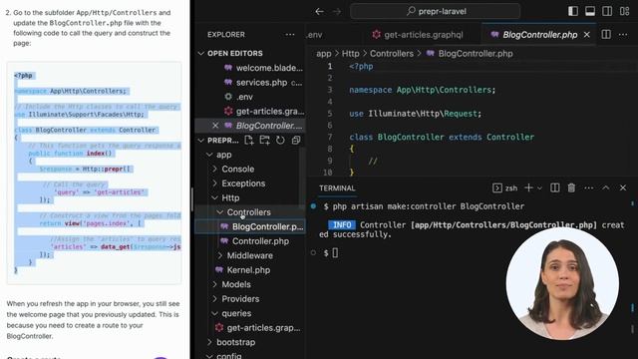Open services.php in Open Editors
The height and width of the screenshot is (359, 638).
point(263,82)
